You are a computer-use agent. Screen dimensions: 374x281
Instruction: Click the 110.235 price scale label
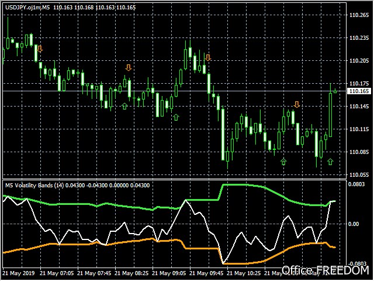tap(359, 37)
